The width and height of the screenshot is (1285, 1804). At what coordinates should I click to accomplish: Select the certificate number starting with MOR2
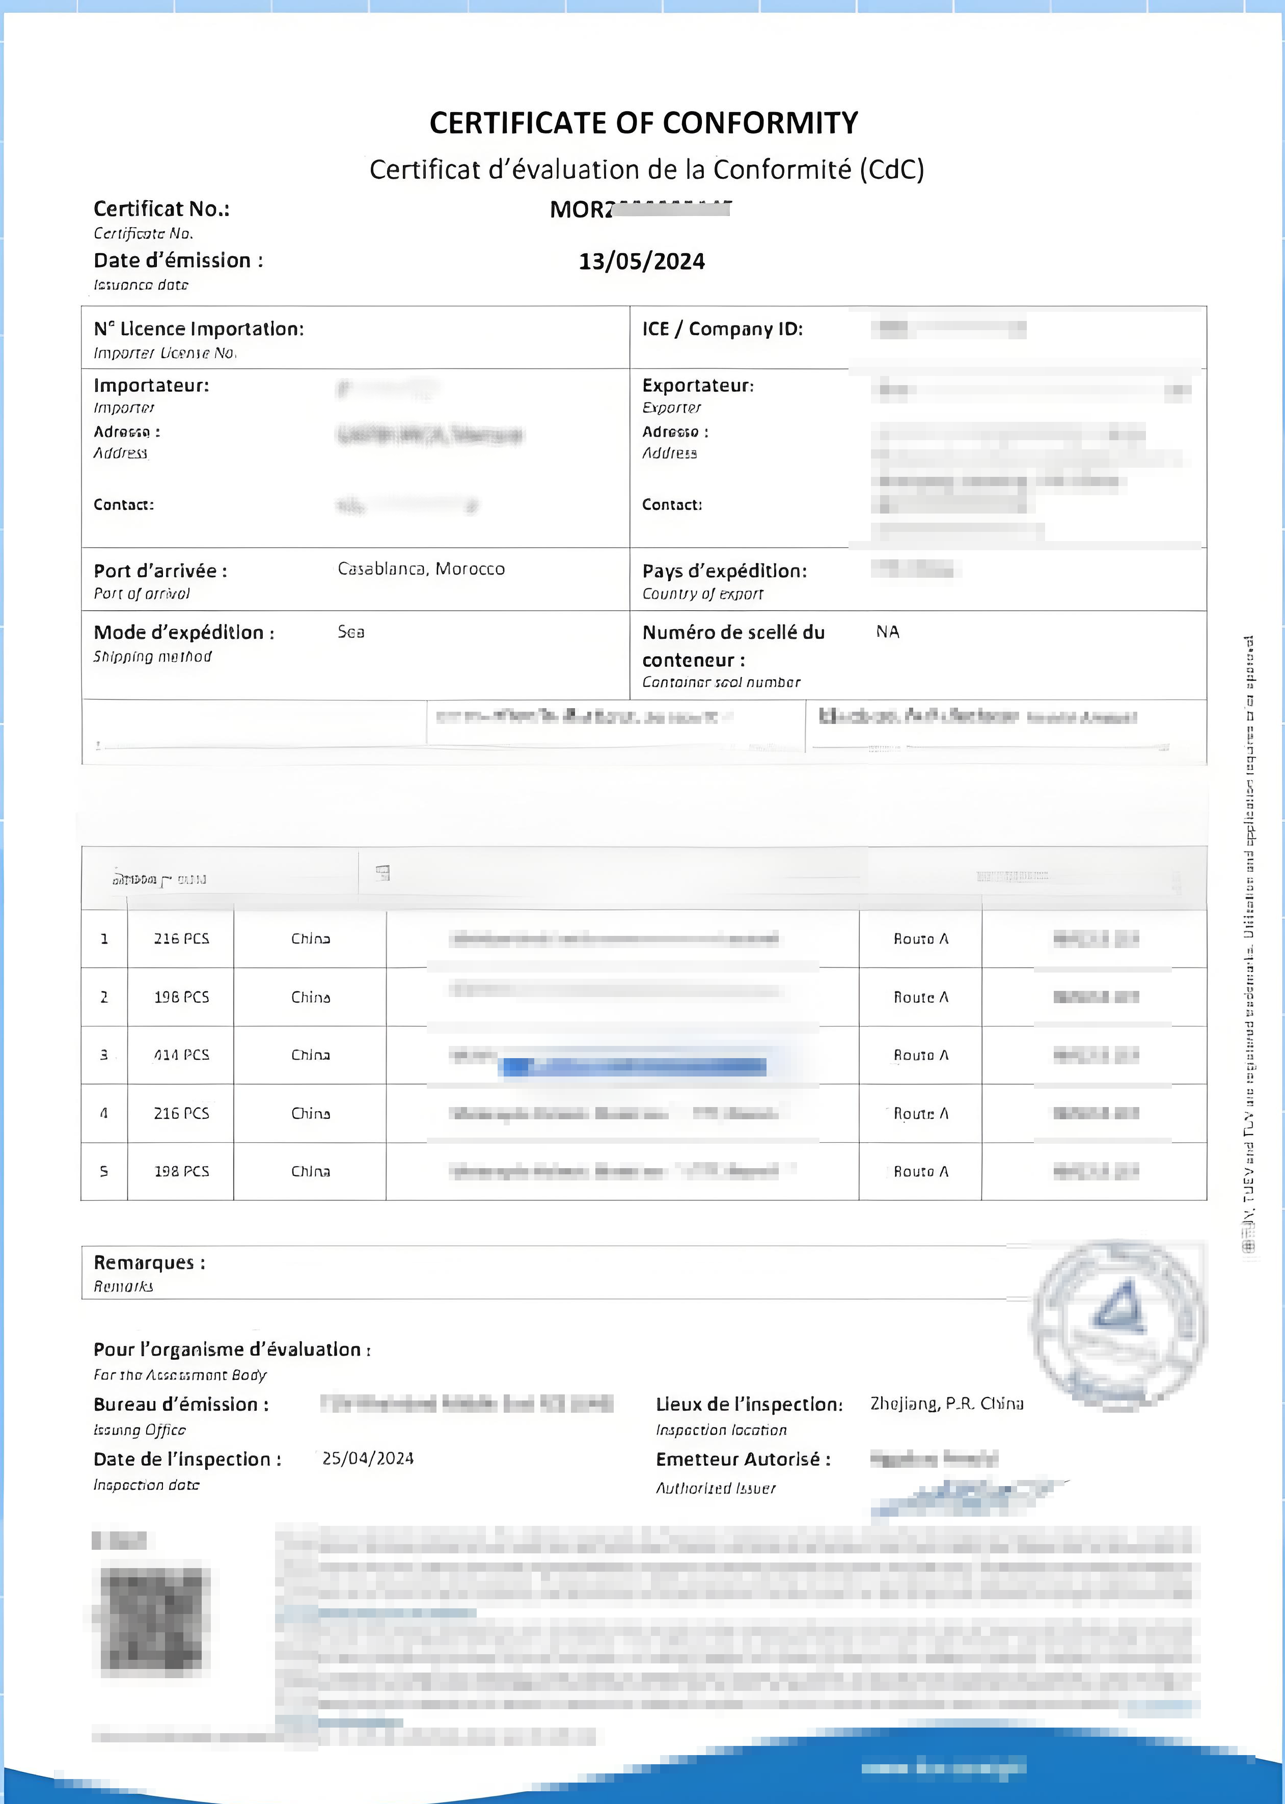pyautogui.click(x=640, y=209)
